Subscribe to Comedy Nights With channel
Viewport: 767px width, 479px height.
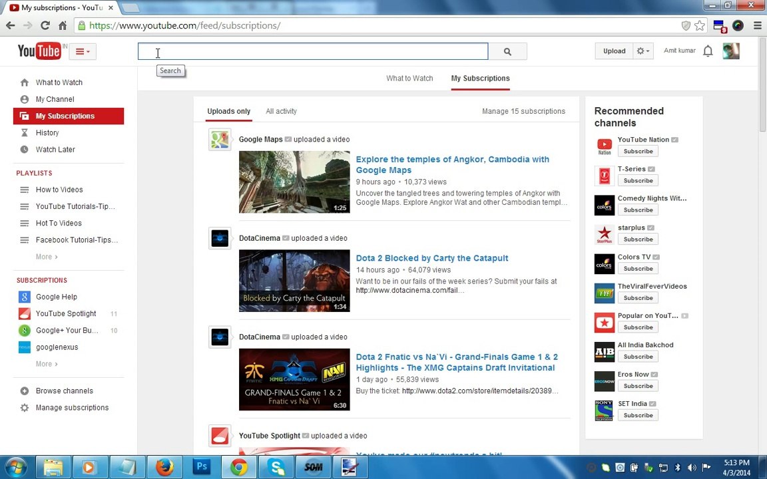pyautogui.click(x=638, y=210)
